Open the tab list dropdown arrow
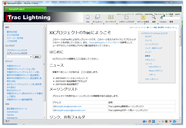 coord(180,9)
